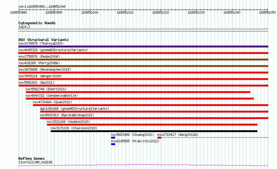Click ruler position 169851010
This screenshot has height=169, width=277.
coord(125,12)
